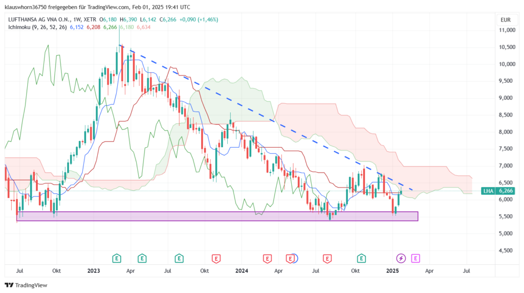The height and width of the screenshot is (293, 524).
Task: Click the open value O6,180
Action: [x=108, y=20]
